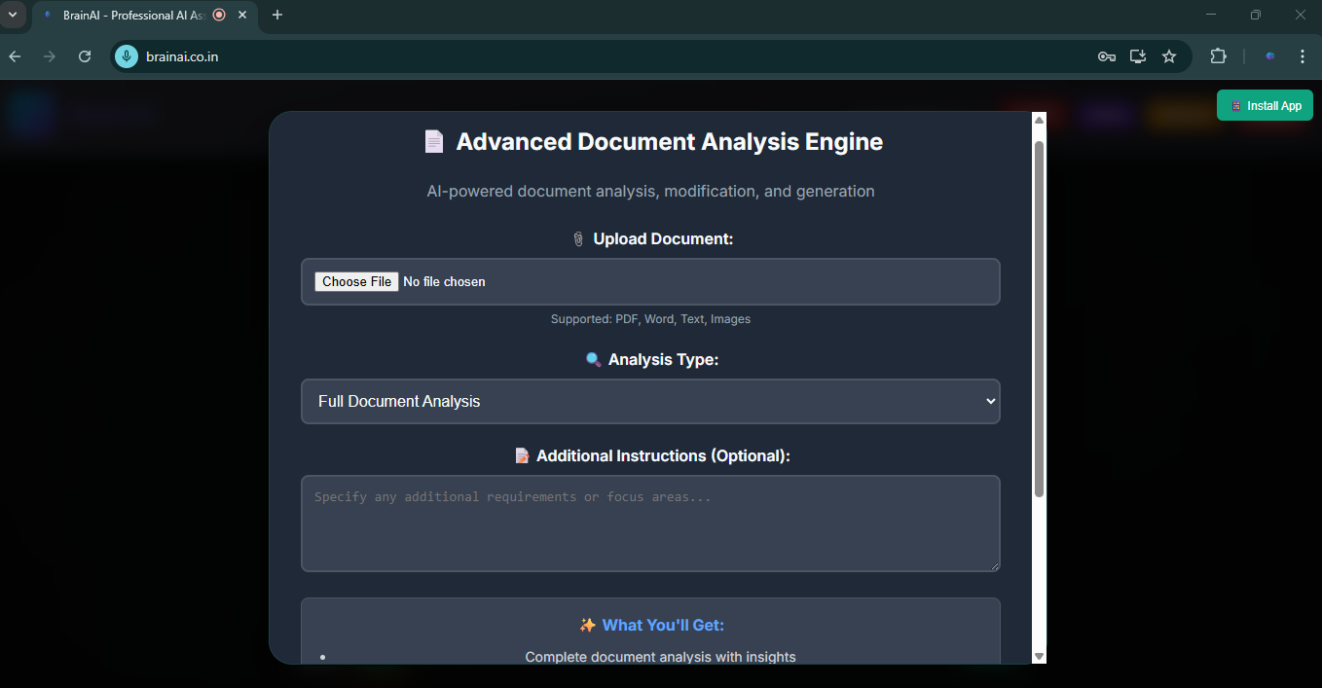This screenshot has width=1322, height=688.
Task: Click the 'Additional Instructions (Optional):' label
Action: (663, 455)
